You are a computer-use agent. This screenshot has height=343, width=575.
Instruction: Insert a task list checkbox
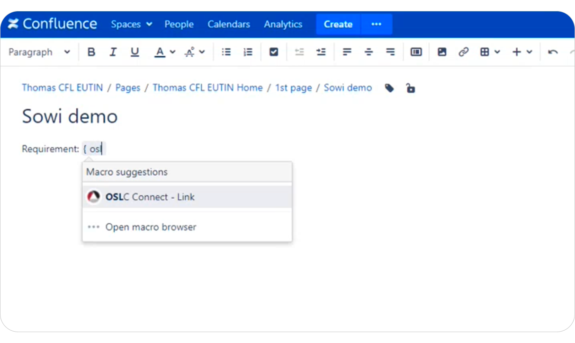[x=274, y=52]
